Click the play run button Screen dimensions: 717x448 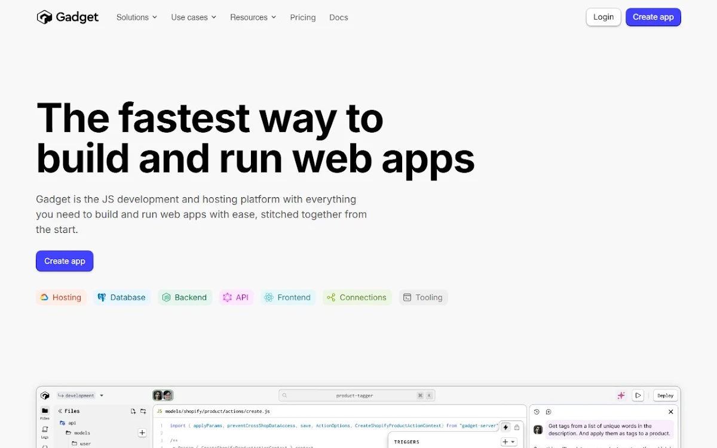[638, 395]
